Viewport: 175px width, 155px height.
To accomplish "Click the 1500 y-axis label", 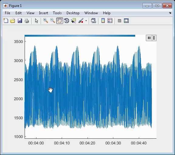I will click(18, 118).
